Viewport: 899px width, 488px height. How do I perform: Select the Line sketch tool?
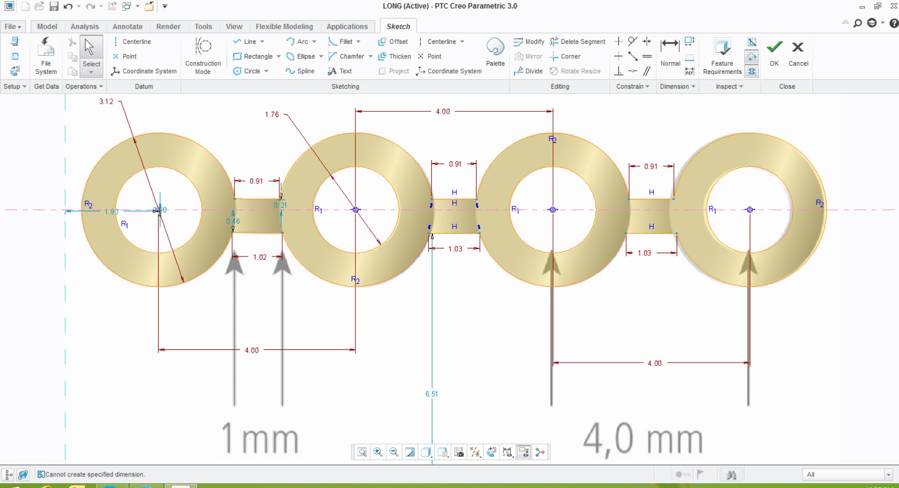[x=245, y=41]
